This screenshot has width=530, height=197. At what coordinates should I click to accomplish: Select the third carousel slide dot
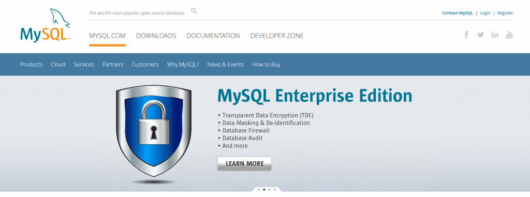(x=269, y=190)
